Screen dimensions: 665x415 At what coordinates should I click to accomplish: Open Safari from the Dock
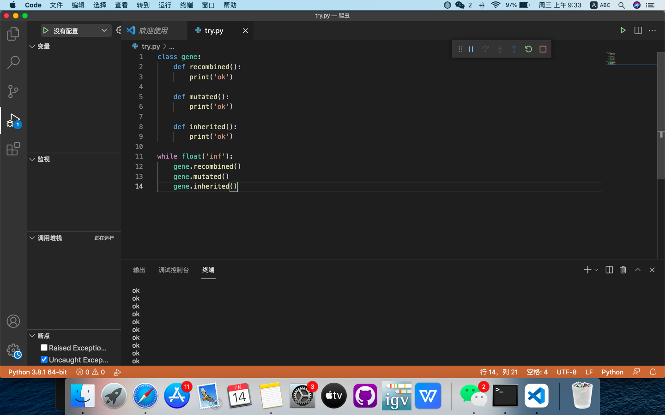click(145, 396)
